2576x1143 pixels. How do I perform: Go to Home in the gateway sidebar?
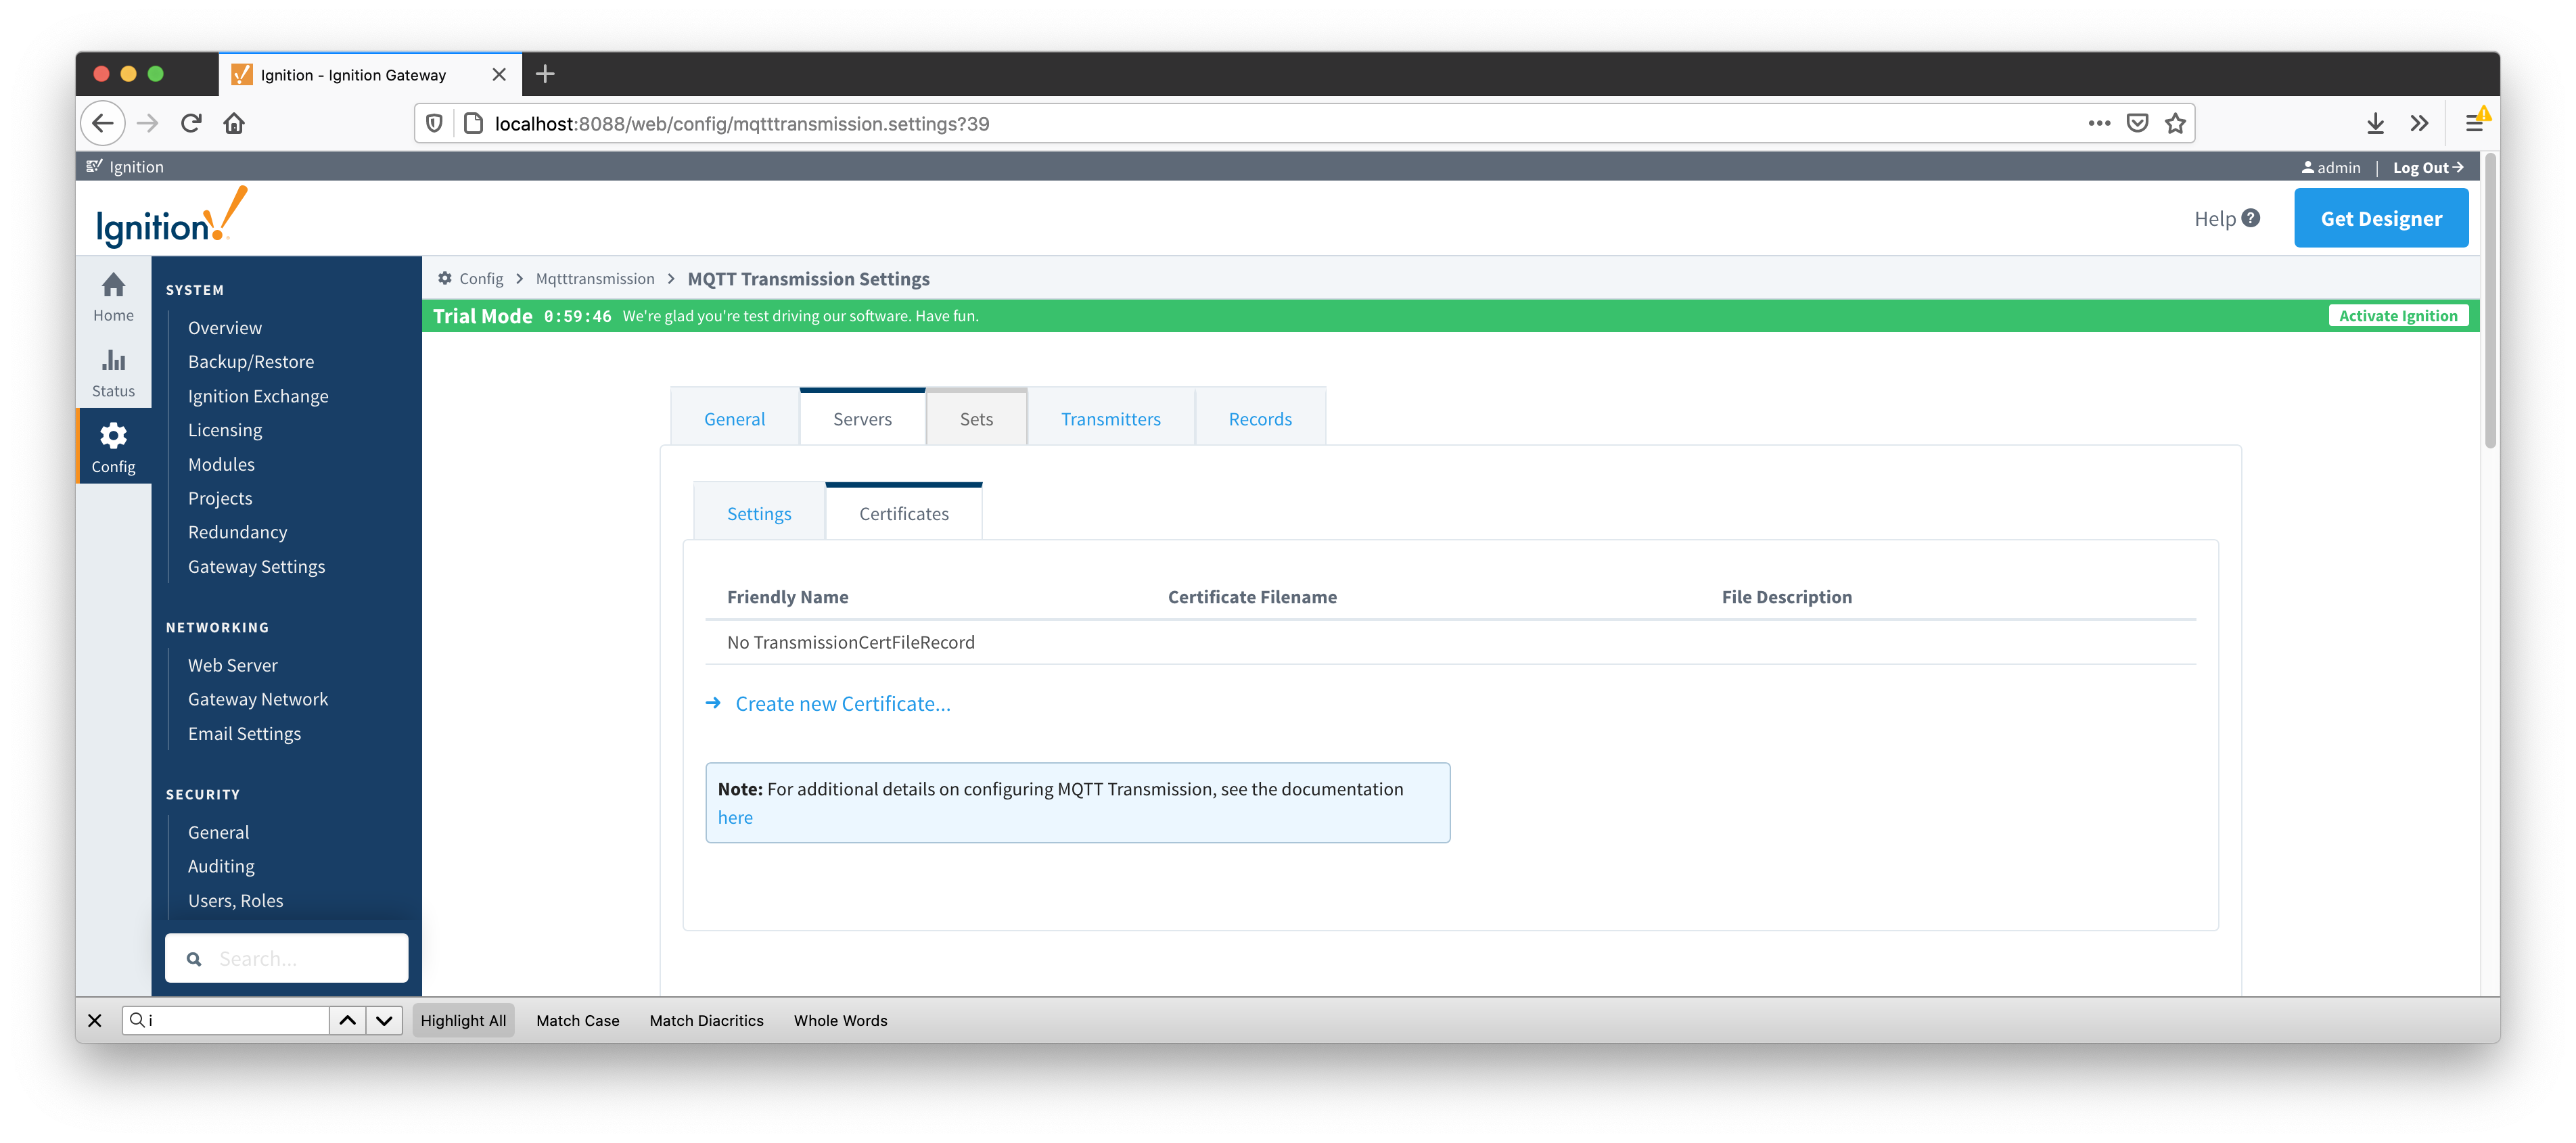pyautogui.click(x=113, y=297)
